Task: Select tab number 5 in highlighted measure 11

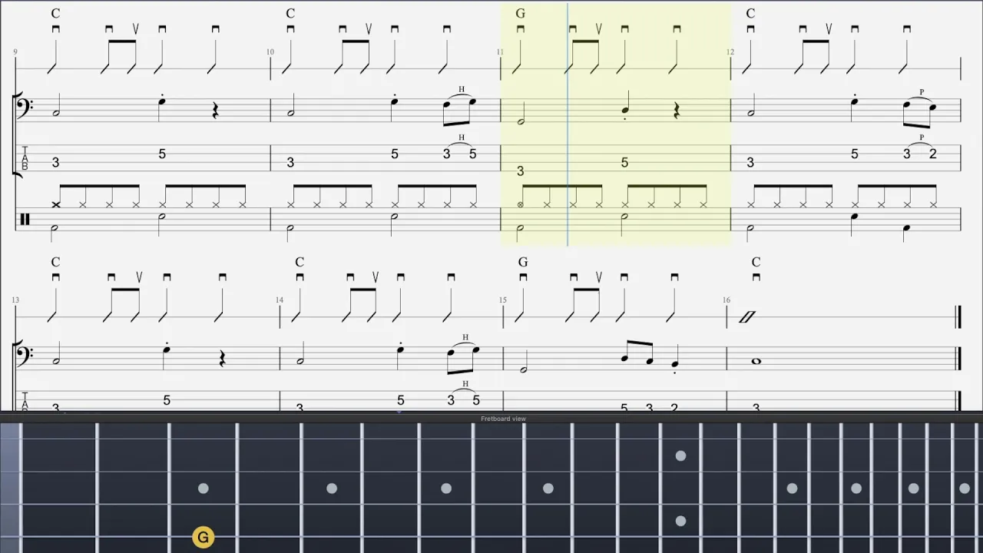Action: coord(624,162)
